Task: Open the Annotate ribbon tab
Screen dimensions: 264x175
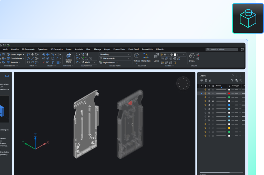Action: pyautogui.click(x=79, y=49)
